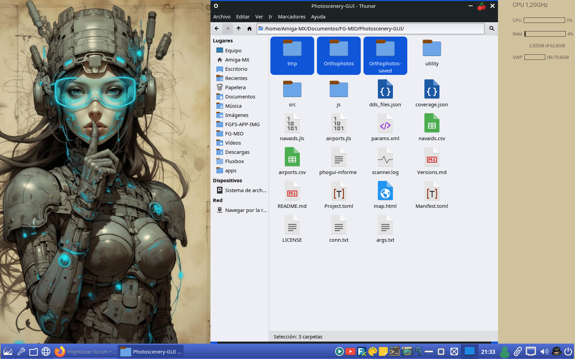Open Amiga-MX home in sidebar

(240, 60)
